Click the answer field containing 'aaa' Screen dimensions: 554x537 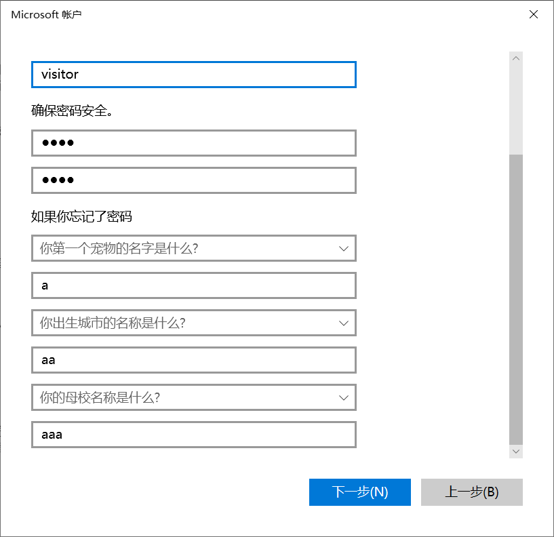click(x=194, y=435)
